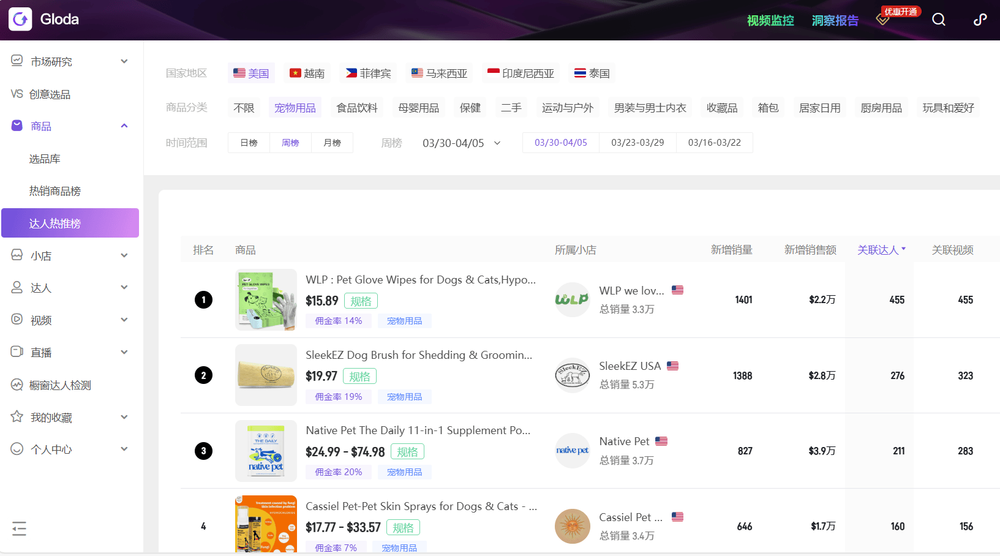Viewport: 1000px width, 556px height.
Task: Filter category by 宠物用品
Action: 295,108
